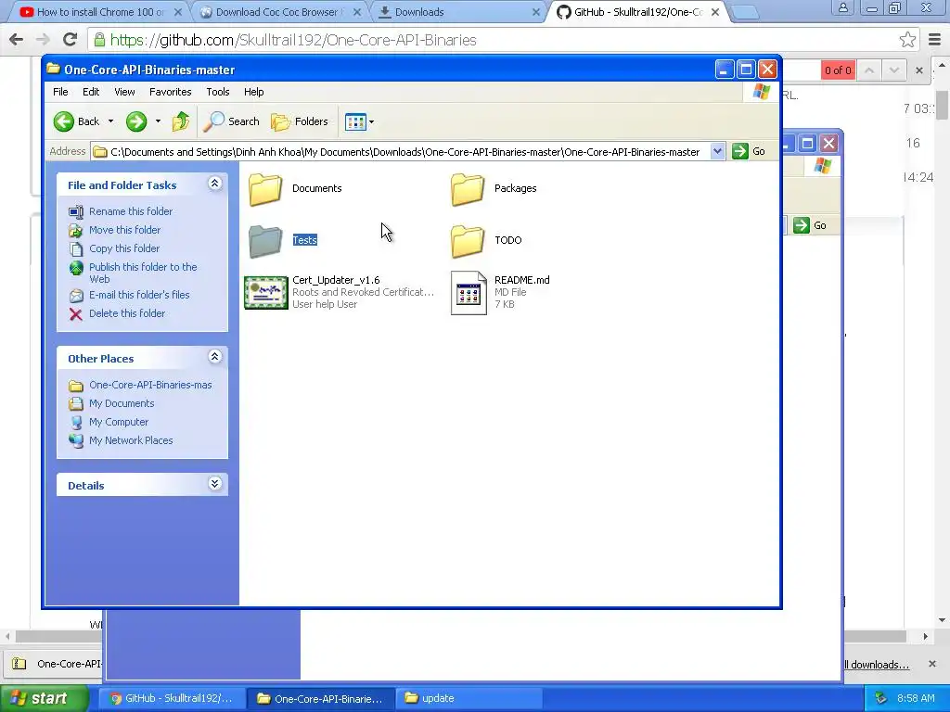Click the Chrome user profile icon

(842, 7)
